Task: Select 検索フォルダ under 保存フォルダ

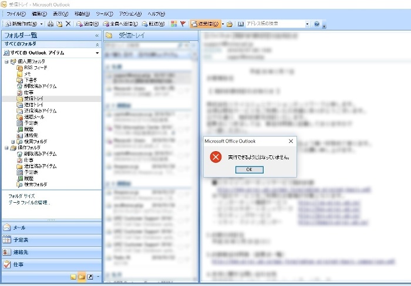Action: point(35,185)
